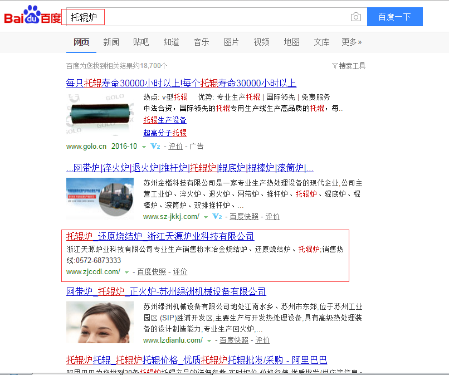
Task: Open the 浙江天源炉业科技有限公司 result link
Action: coord(160,236)
